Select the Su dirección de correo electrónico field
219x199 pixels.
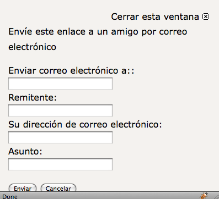[x=60, y=137]
